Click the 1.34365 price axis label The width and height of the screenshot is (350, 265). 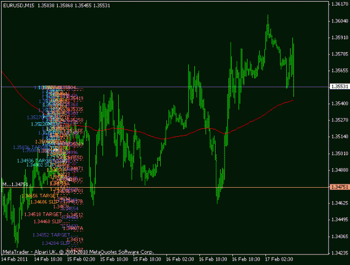[340, 236]
